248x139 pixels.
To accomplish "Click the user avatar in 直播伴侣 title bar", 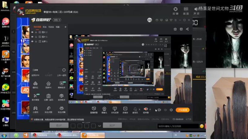I will tap(150, 20).
